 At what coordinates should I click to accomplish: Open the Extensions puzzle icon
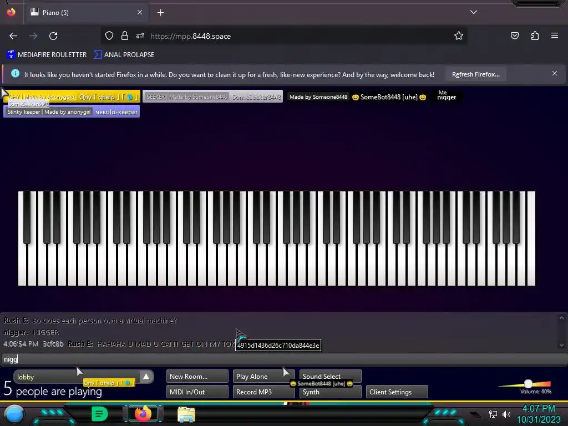point(535,35)
